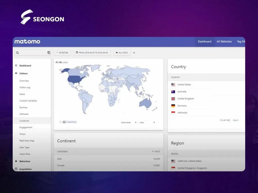The image size is (258, 193).
Task: Click the globe icon beside Countries
Action: coord(64,122)
